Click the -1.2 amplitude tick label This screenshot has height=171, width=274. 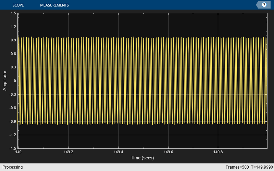[x=13, y=135]
